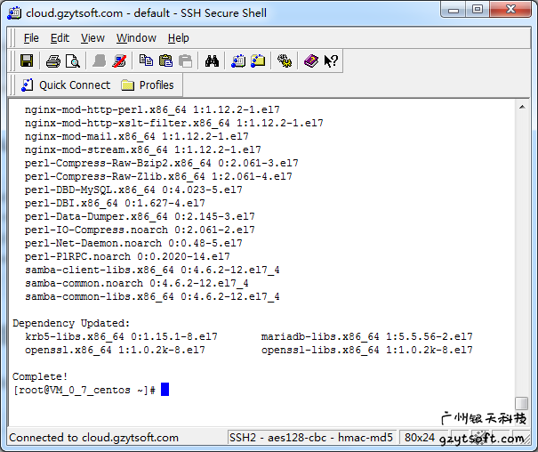Viewport: 538px width, 452px height.
Task: Click the [root@VM_0_7_centos ~]# prompt text
Action: click(84, 390)
